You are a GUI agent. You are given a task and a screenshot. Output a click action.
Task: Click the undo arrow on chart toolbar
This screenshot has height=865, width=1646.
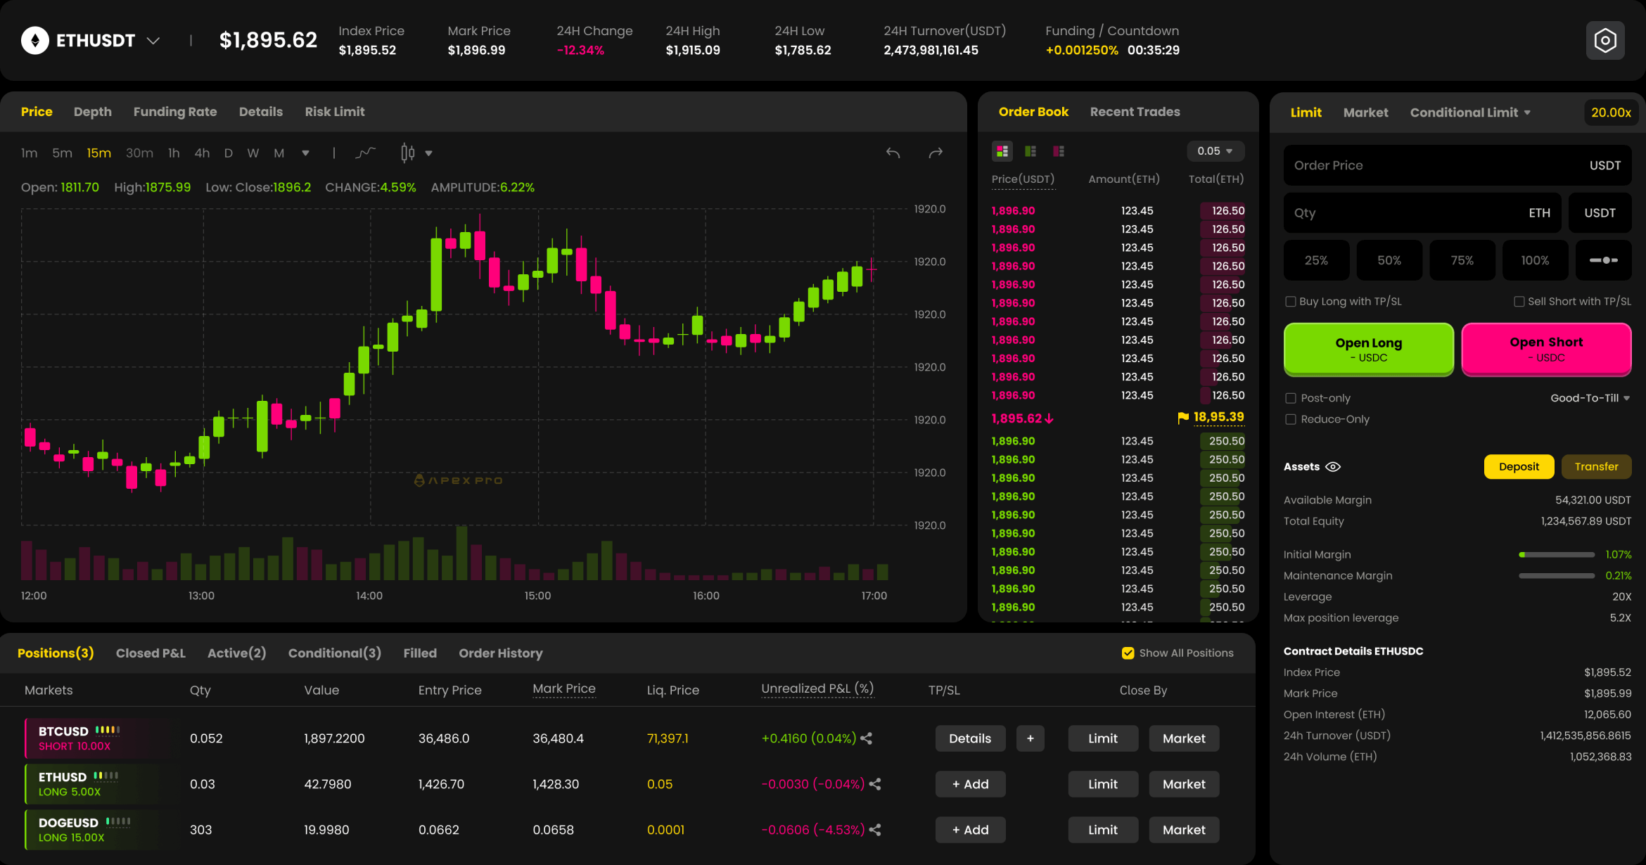893,153
